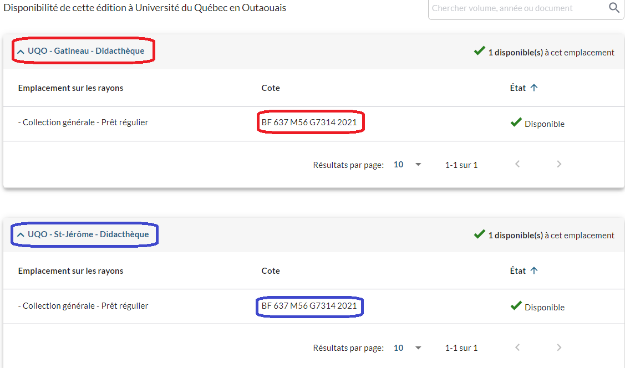625x368 pixels.
Task: Click 'Collection générale - Prêt régulier' in Gatineau row
Action: pos(83,122)
